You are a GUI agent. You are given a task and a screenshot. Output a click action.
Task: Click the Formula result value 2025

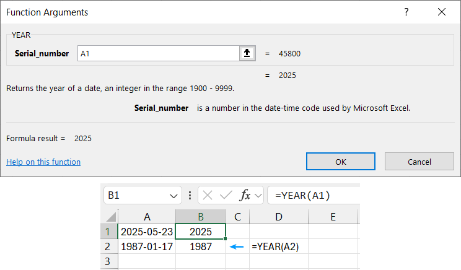click(83, 138)
